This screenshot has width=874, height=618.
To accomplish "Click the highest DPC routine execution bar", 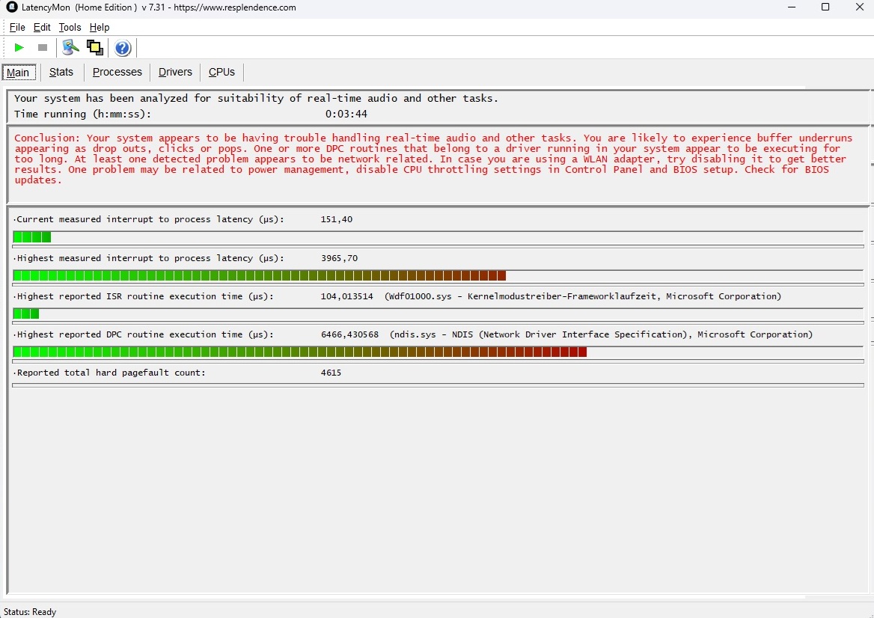I will (x=299, y=352).
